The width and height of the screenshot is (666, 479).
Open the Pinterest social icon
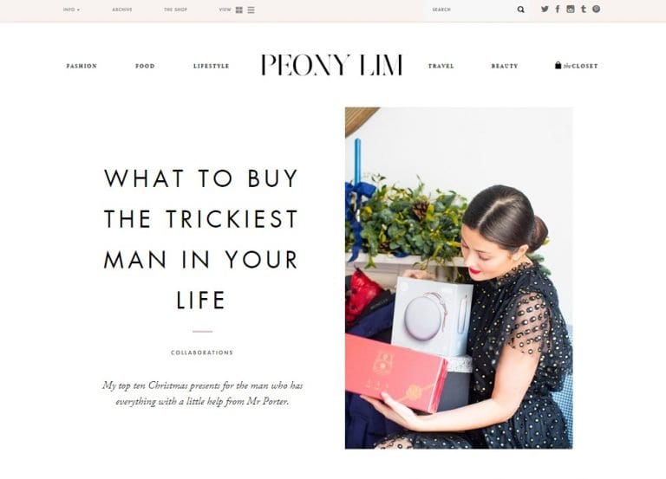[597, 9]
